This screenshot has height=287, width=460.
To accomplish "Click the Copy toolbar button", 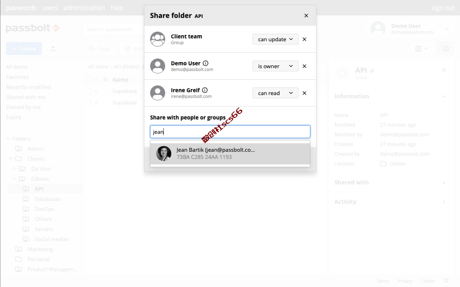I will point(99,48).
